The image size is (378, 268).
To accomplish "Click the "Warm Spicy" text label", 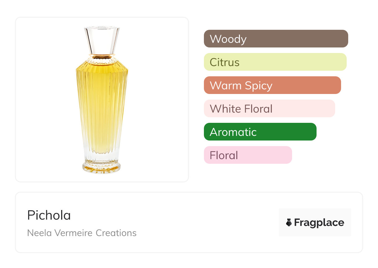I will tap(241, 86).
